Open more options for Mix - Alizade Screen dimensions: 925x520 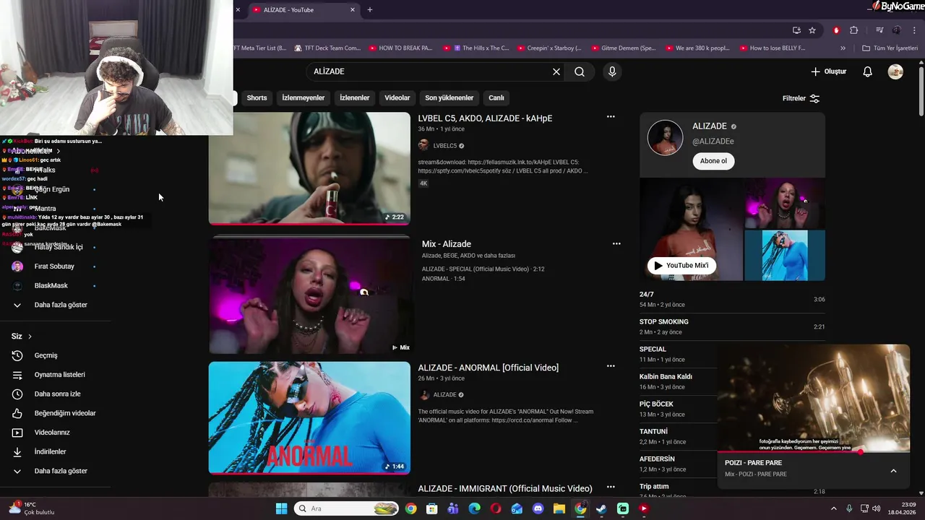click(x=616, y=243)
